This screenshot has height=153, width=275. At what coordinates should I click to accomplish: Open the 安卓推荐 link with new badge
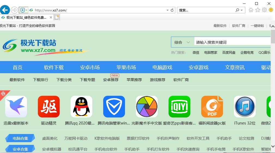click(111, 80)
